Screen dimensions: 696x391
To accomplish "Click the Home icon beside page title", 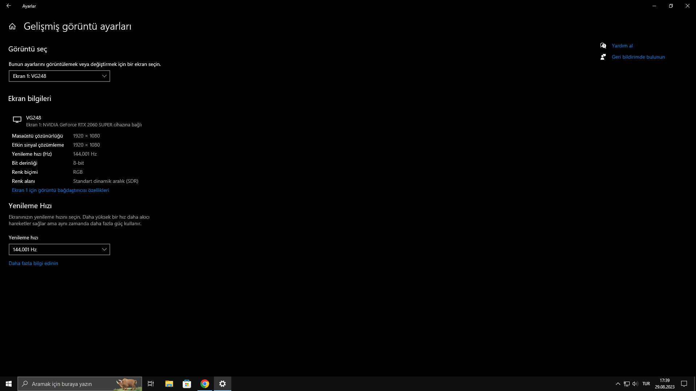I will [12, 26].
